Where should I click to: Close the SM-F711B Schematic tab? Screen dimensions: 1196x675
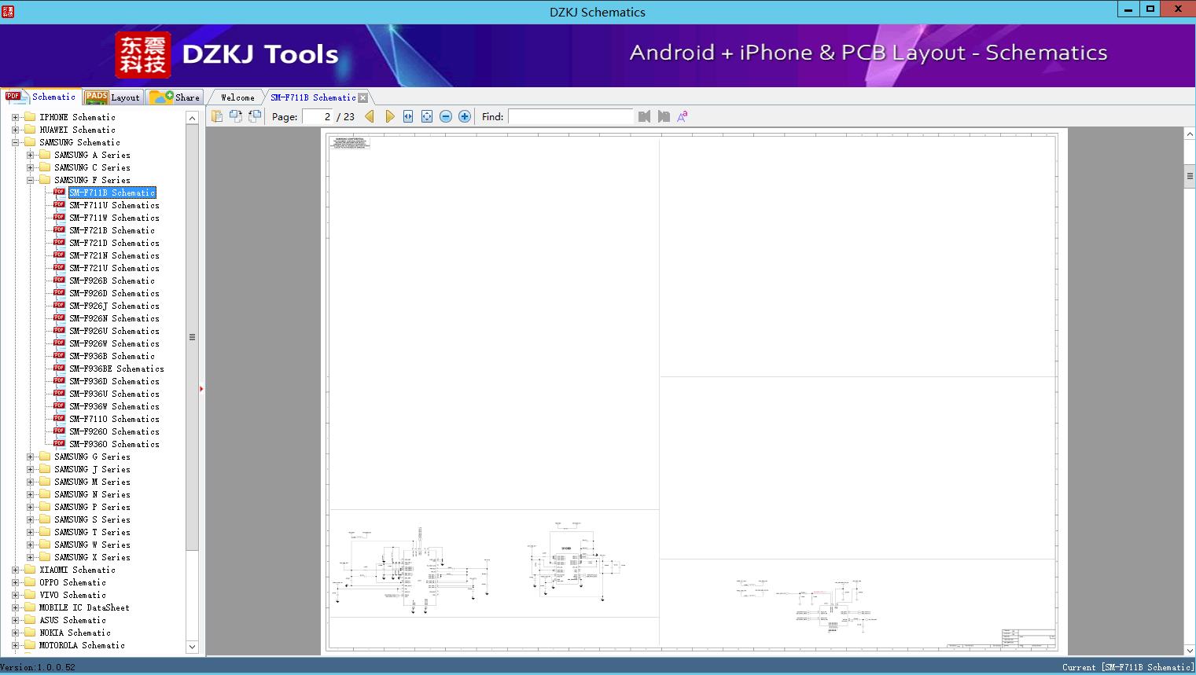(363, 97)
